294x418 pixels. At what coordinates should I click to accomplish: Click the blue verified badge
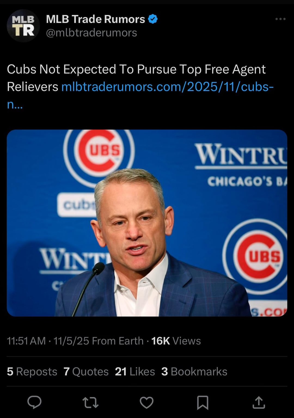pyautogui.click(x=153, y=19)
